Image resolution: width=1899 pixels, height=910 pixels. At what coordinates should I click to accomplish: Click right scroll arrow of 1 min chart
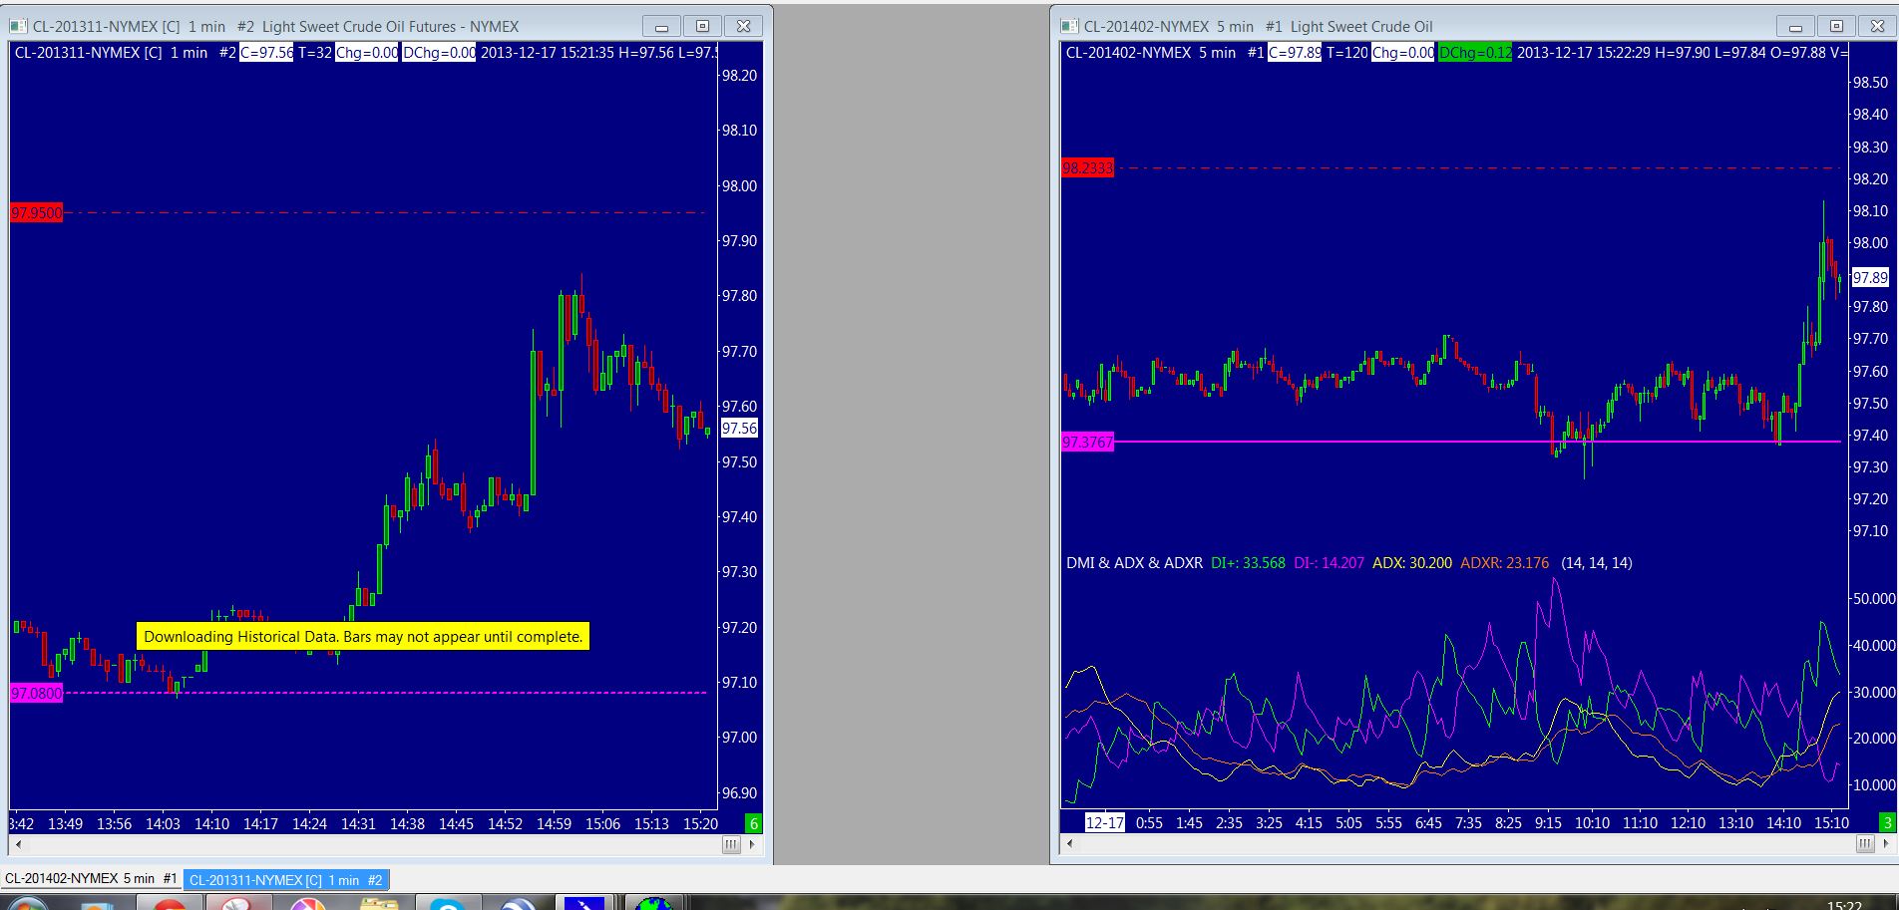tap(753, 844)
